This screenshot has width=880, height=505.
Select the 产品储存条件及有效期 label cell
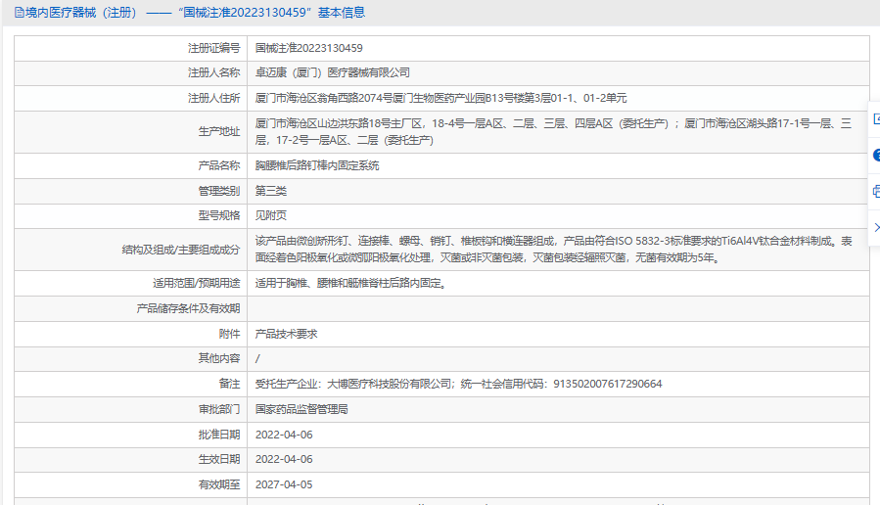coord(131,308)
